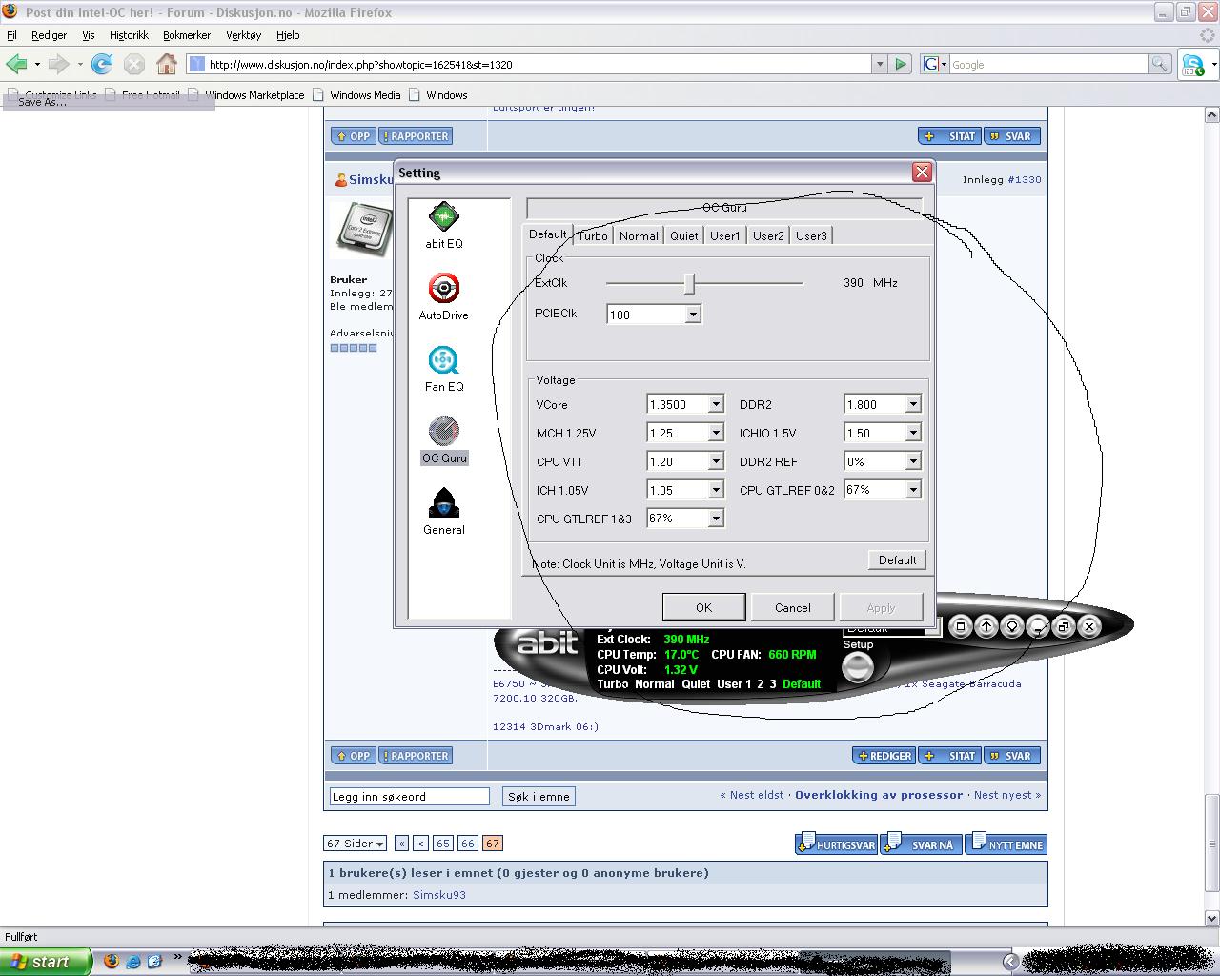Switch to the Quiet tab in the Setting dialog
This screenshot has height=976, width=1220.
point(683,235)
